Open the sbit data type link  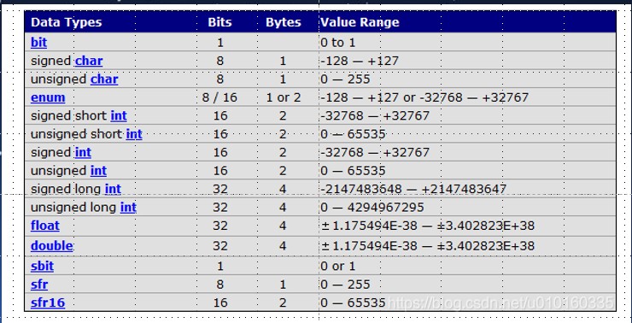[x=42, y=266]
